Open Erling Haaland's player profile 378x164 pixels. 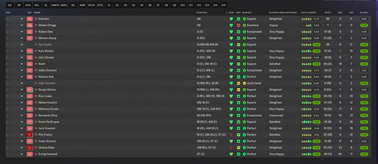pyautogui.click(x=48, y=154)
